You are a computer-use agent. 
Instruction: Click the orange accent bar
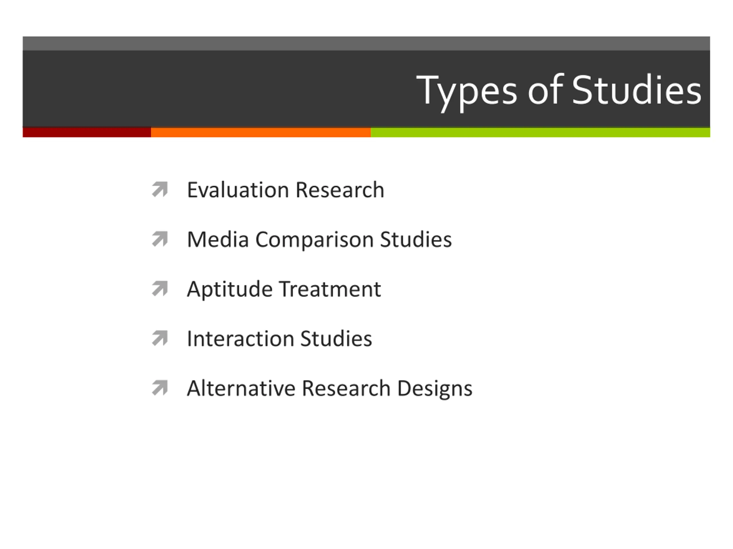point(261,132)
